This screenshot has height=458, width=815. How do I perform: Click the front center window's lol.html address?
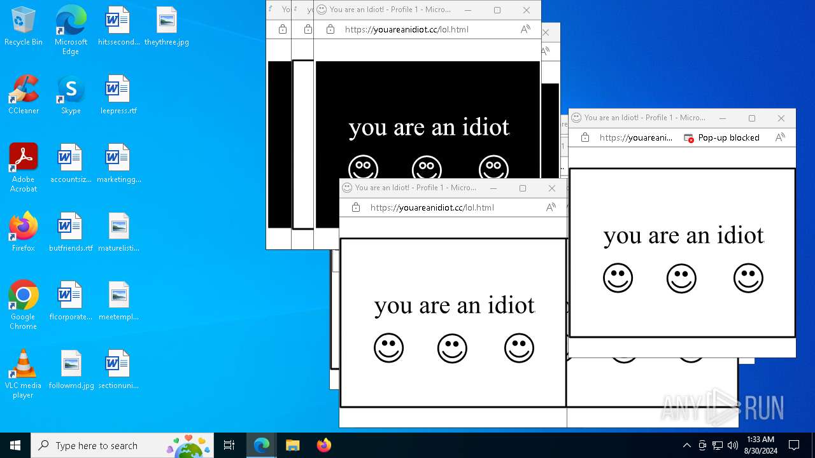point(432,207)
